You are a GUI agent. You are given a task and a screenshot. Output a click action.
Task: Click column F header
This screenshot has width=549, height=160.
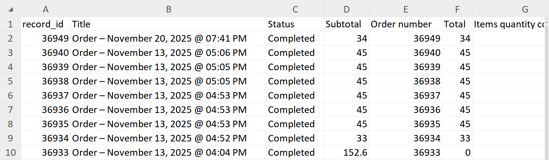[457, 9]
